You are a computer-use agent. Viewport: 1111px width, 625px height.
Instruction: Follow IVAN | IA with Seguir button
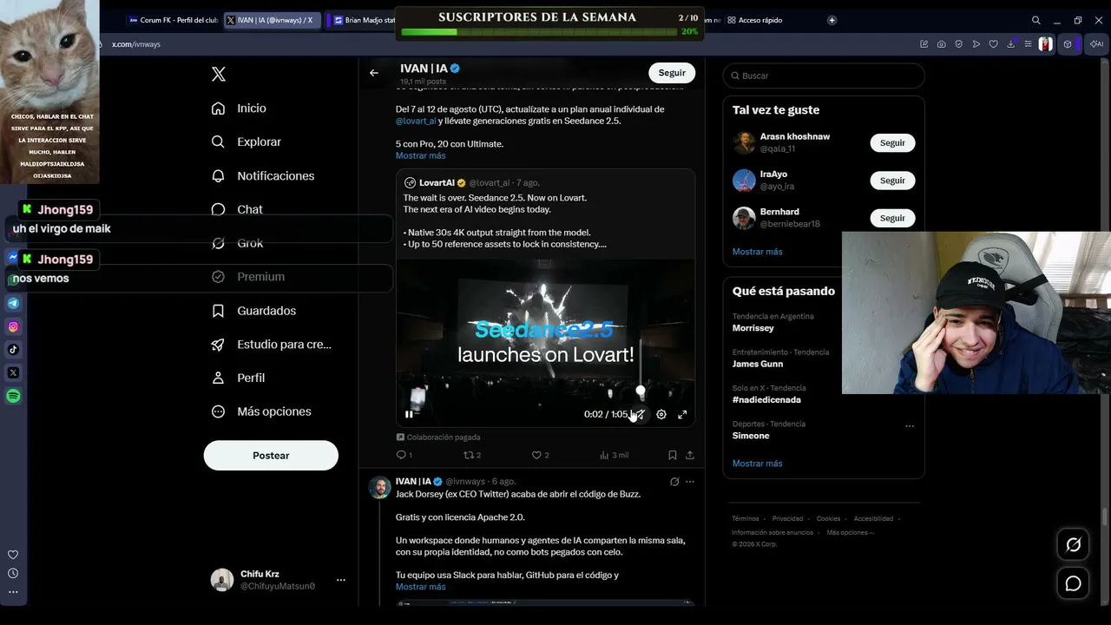672,73
